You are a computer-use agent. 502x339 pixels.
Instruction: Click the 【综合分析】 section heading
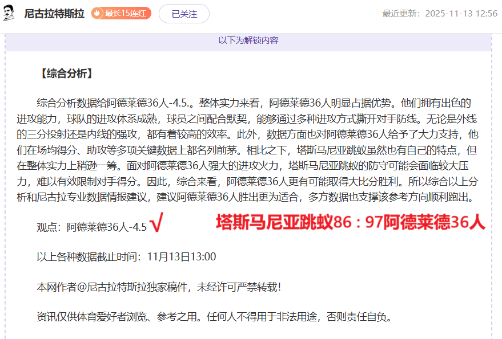pos(66,73)
